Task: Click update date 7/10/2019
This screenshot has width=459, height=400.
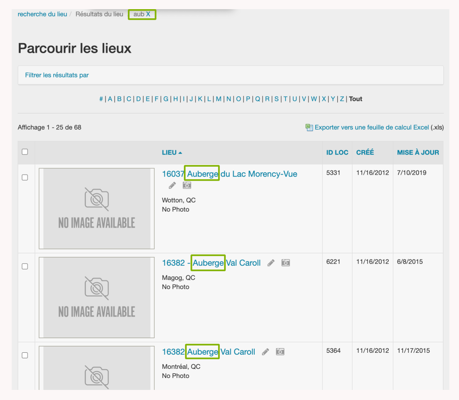Action: pos(412,173)
